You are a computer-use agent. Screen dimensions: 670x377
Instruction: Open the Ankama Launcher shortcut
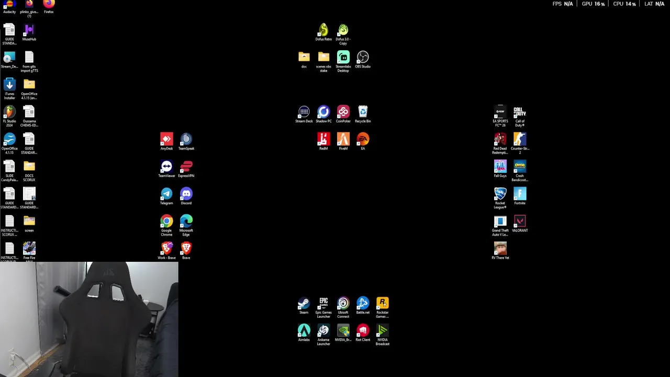coord(323,335)
